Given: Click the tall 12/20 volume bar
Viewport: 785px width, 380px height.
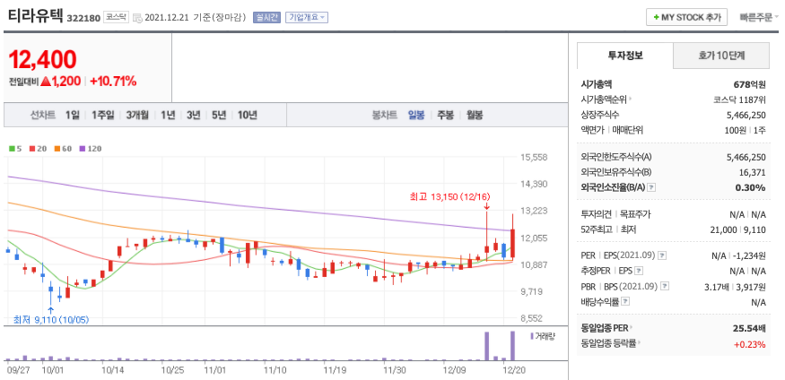Looking at the screenshot, I should tap(512, 346).
